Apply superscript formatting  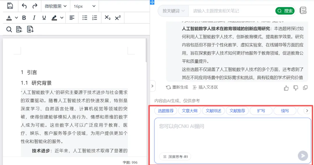coord(117,18)
